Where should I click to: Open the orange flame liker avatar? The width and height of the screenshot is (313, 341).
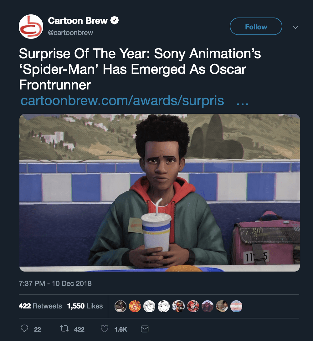[135, 306]
